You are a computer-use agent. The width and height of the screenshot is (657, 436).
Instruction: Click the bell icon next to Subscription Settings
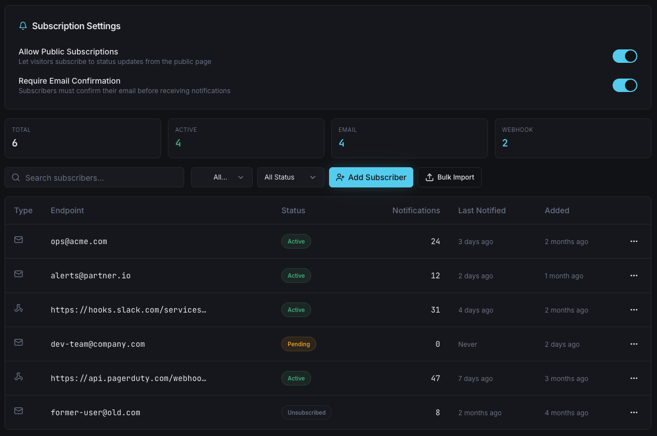pyautogui.click(x=22, y=26)
